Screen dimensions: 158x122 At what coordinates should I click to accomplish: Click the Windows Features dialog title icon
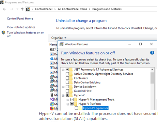coord(62,44)
